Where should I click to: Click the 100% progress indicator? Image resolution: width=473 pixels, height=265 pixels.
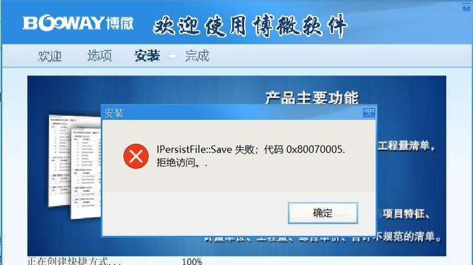(x=192, y=262)
